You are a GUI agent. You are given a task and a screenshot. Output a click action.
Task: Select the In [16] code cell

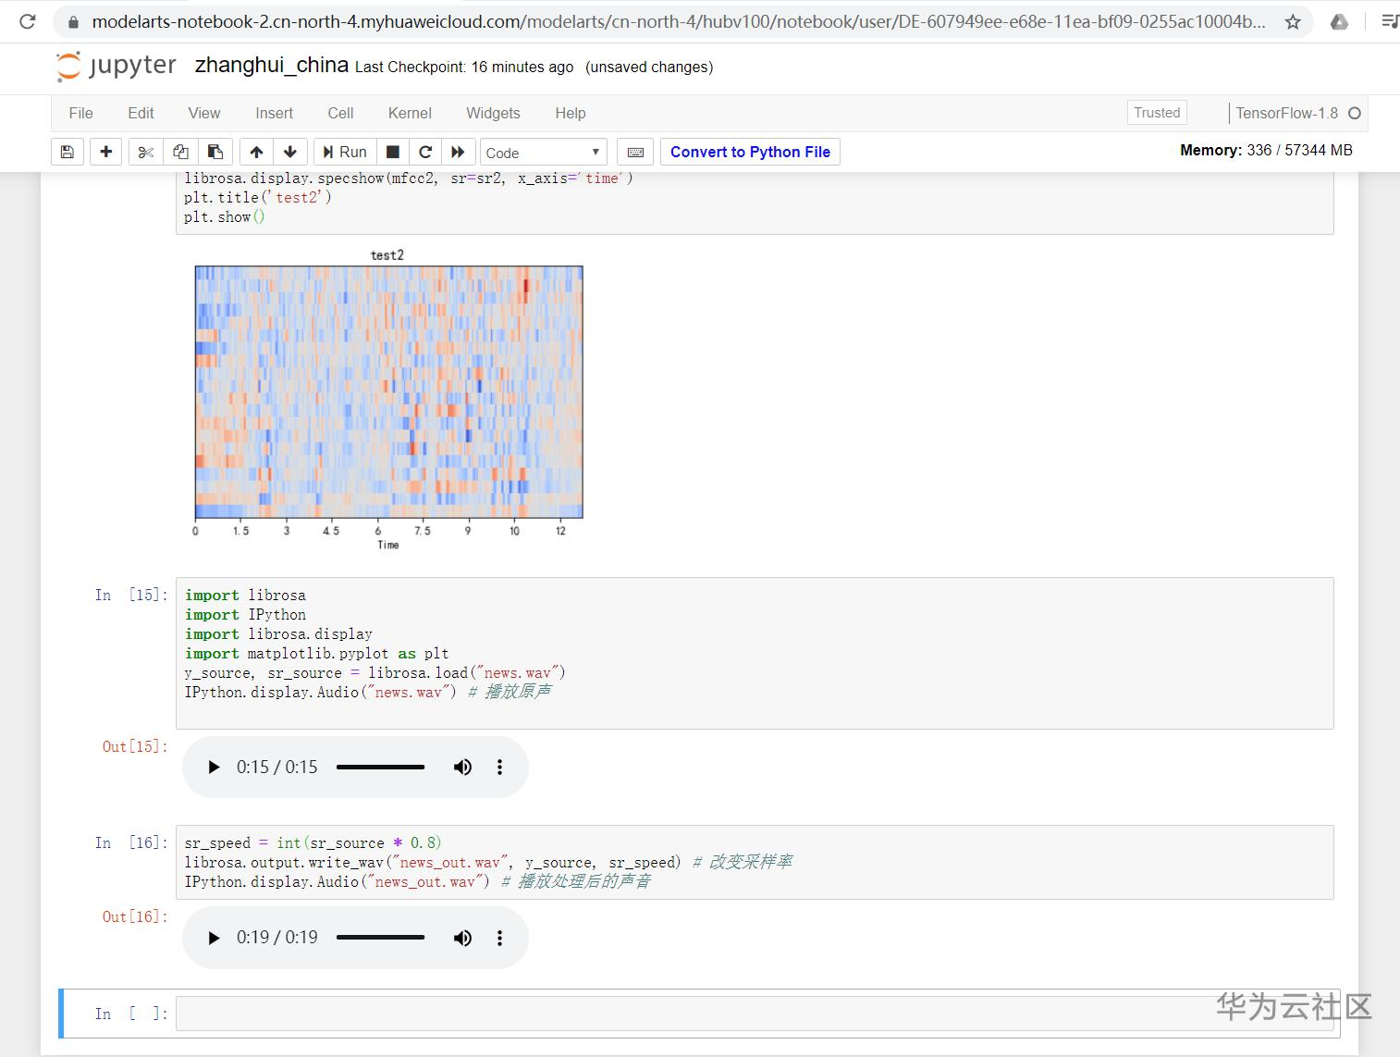click(x=755, y=862)
